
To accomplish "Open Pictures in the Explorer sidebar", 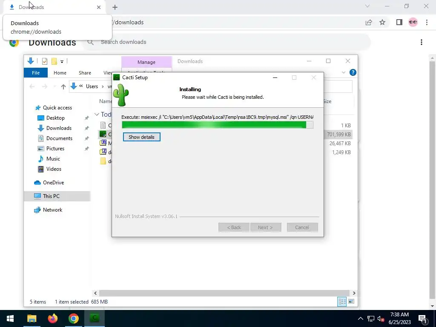I will (55, 149).
